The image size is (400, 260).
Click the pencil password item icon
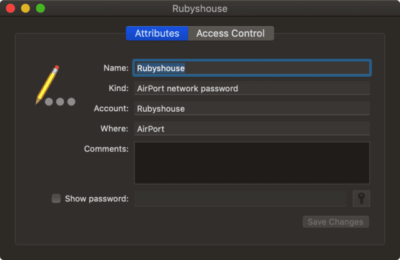(53, 86)
